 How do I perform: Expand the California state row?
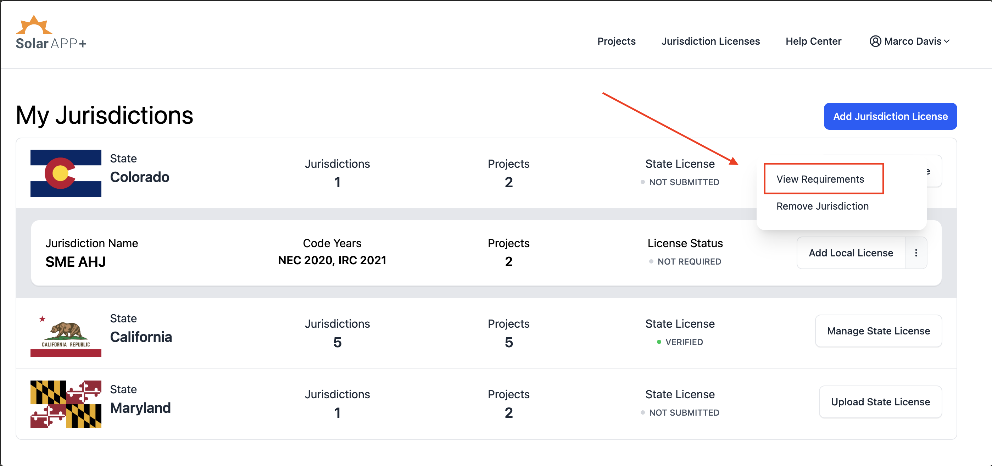tap(486, 333)
